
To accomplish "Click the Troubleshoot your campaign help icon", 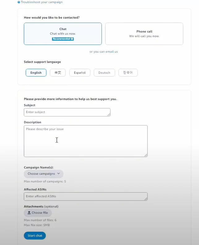I will click(19, 2).
